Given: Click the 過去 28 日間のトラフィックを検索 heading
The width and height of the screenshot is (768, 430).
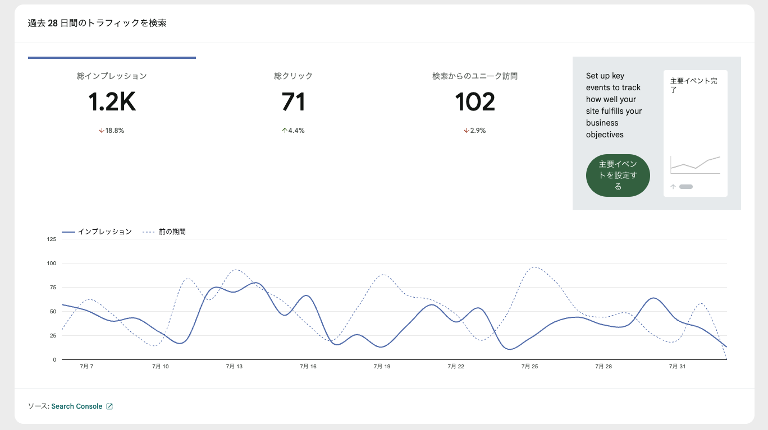Looking at the screenshot, I should [97, 23].
